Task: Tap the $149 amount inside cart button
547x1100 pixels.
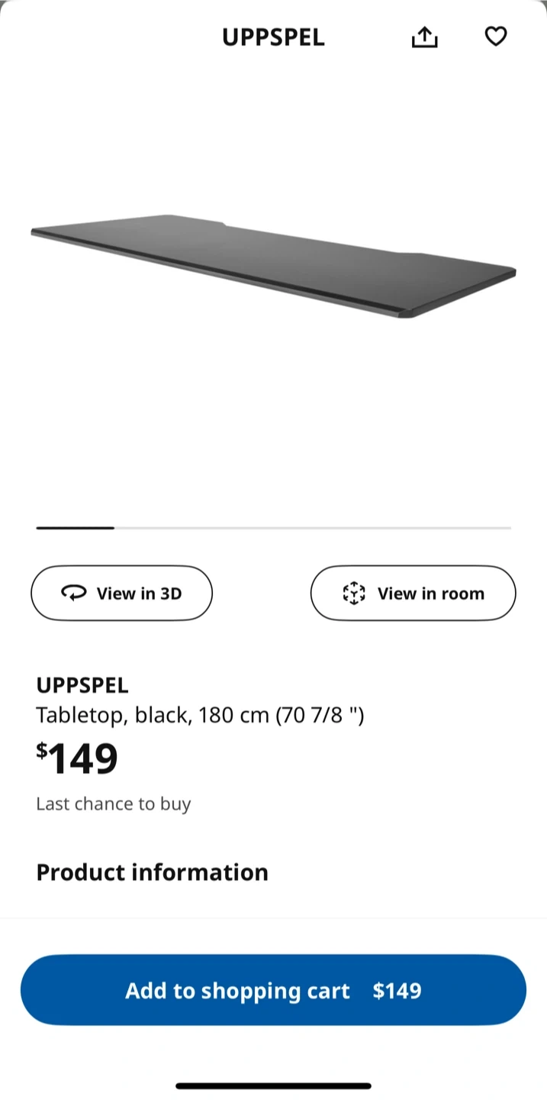Action: [x=397, y=991]
